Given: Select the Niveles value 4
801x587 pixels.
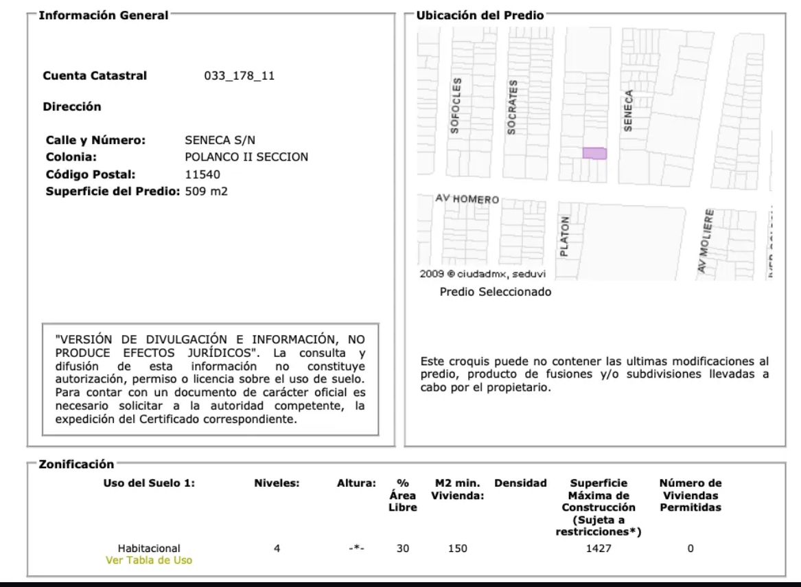Looking at the screenshot, I should point(277,549).
